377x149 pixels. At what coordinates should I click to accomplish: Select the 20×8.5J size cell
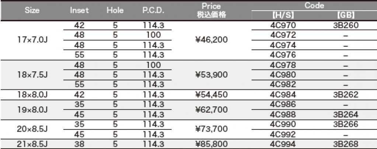pyautogui.click(x=32, y=129)
